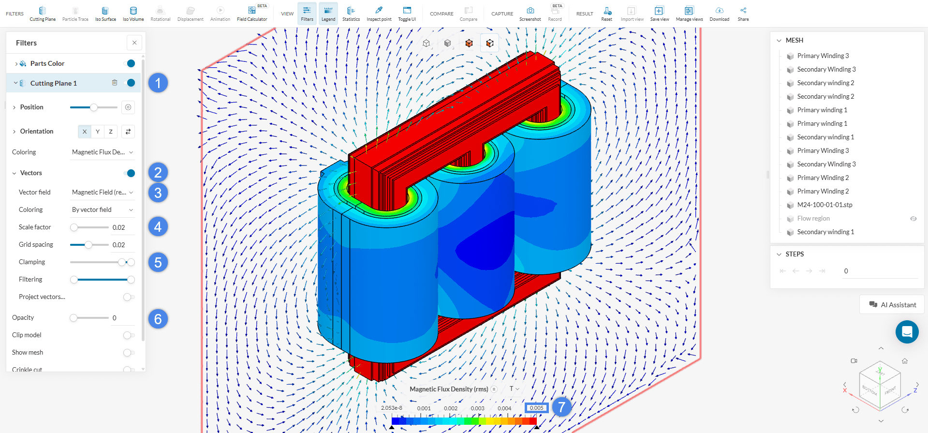
Task: Add an Iso Surface filter
Action: [105, 14]
